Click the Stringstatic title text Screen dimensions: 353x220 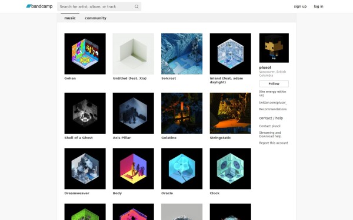(220, 138)
